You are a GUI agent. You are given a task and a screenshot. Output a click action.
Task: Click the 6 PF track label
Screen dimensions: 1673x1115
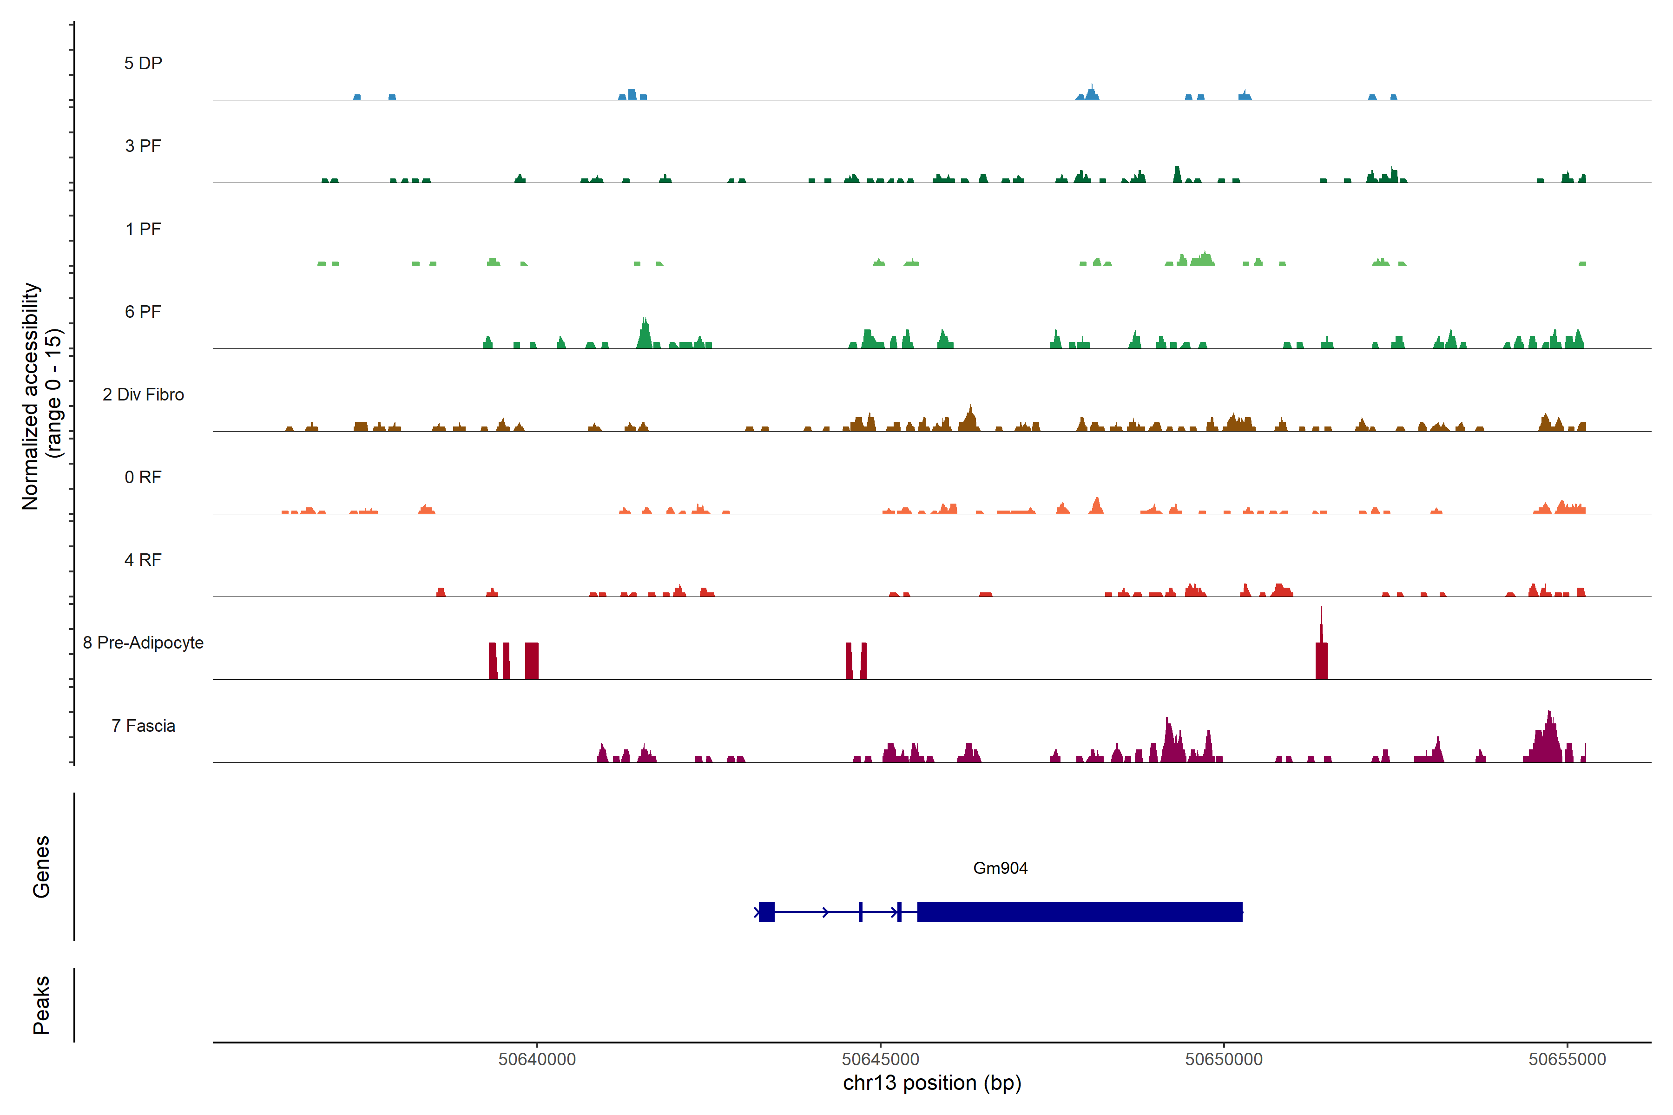[x=143, y=311]
